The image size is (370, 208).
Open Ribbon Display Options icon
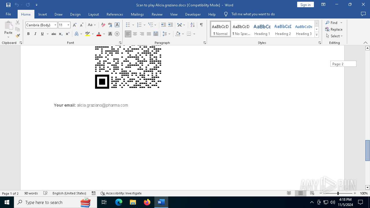(x=323, y=5)
